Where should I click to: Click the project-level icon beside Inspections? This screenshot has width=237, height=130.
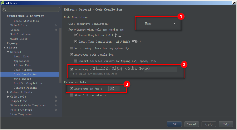coord(55,101)
